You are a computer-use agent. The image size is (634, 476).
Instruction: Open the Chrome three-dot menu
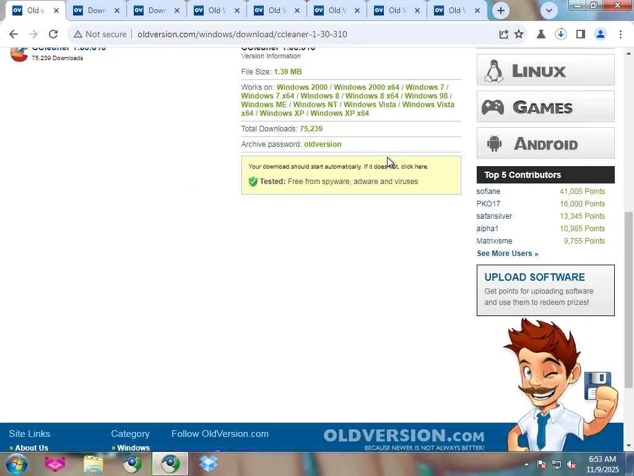(620, 35)
